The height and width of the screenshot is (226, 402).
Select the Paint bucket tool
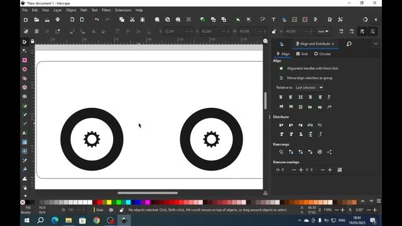click(24, 169)
